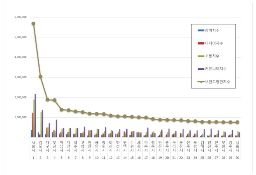This screenshot has width=256, height=175.
Task: Select the tallest purple bar for 서울시
Action: pos(35,115)
